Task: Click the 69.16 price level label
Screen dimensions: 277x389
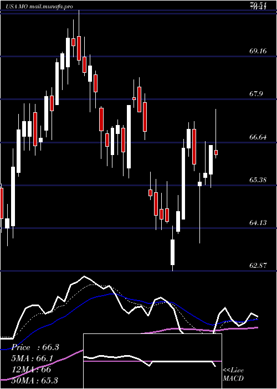Action: [258, 51]
